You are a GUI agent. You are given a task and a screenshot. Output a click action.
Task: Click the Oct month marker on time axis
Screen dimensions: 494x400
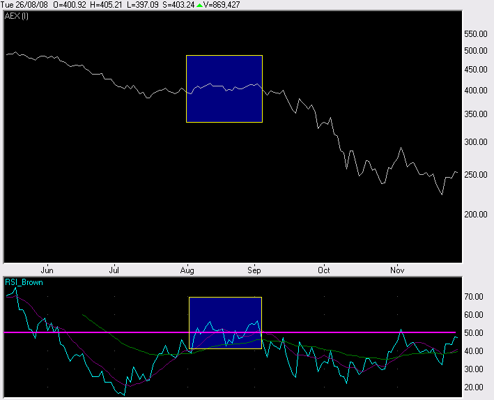click(x=323, y=270)
